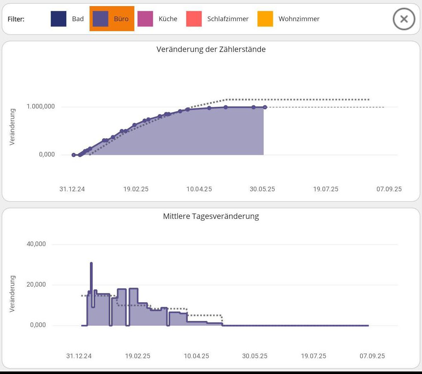The width and height of the screenshot is (422, 374).
Task: Click the 30.05.25 axis label in upper chart
Action: (262, 189)
